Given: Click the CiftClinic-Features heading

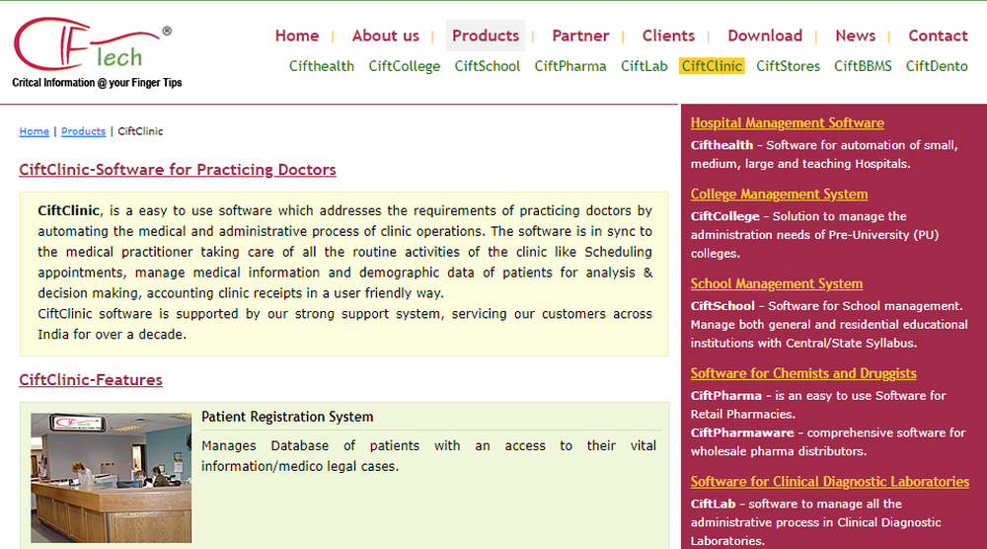Looking at the screenshot, I should [91, 379].
